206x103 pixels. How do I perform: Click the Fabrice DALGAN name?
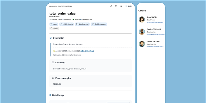[x=153, y=41]
